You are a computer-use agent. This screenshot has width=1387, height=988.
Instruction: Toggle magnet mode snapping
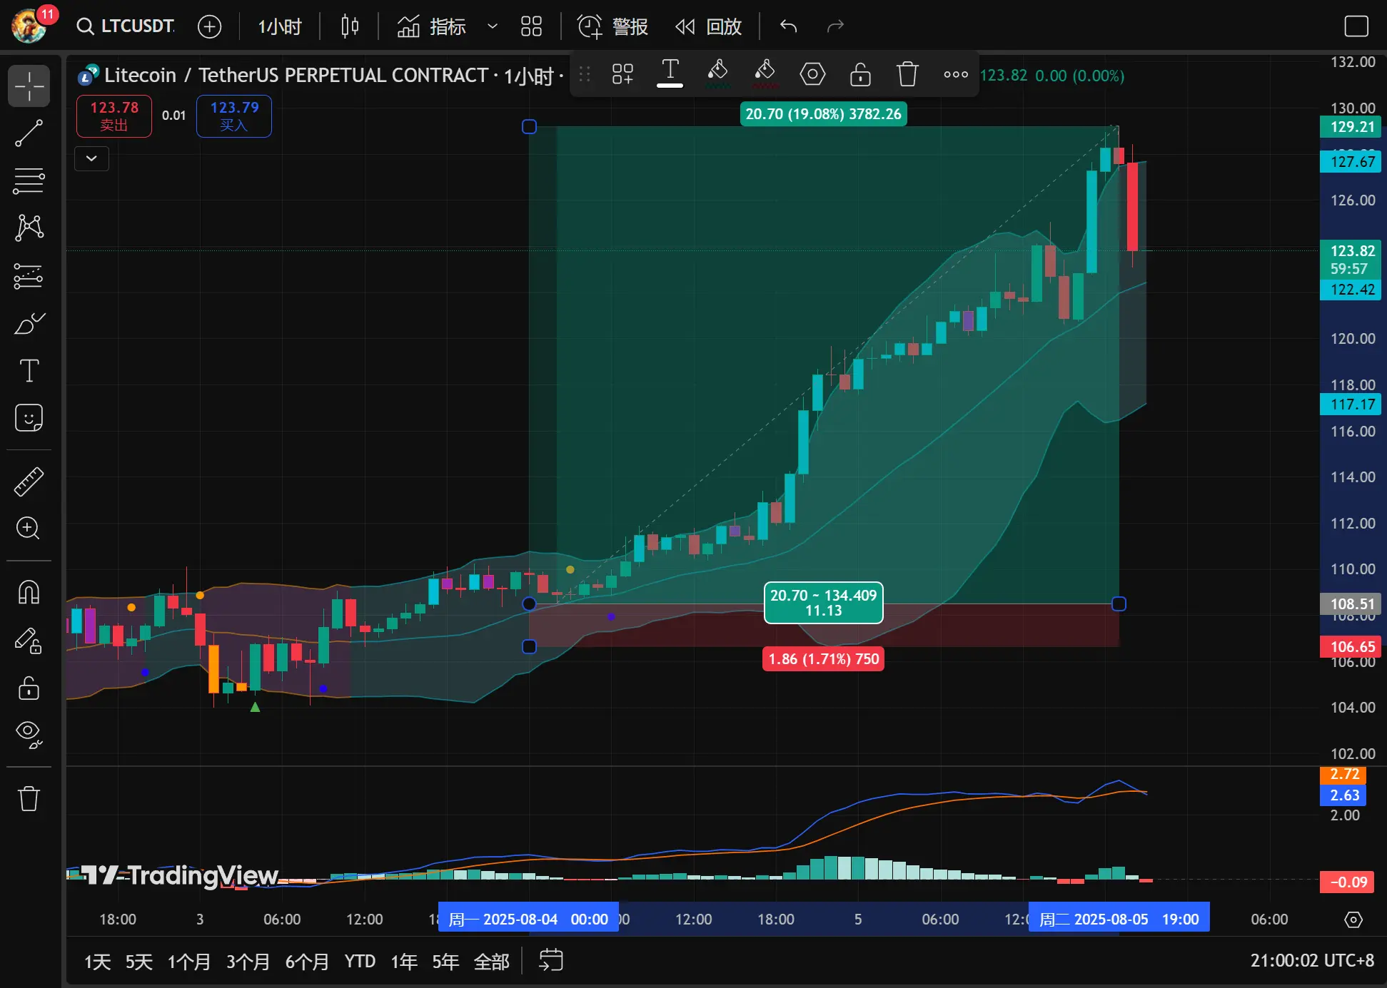(29, 593)
